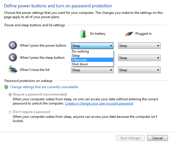The width and height of the screenshot is (175, 150).
Task: Click the power button icon
Action: click(13, 45)
